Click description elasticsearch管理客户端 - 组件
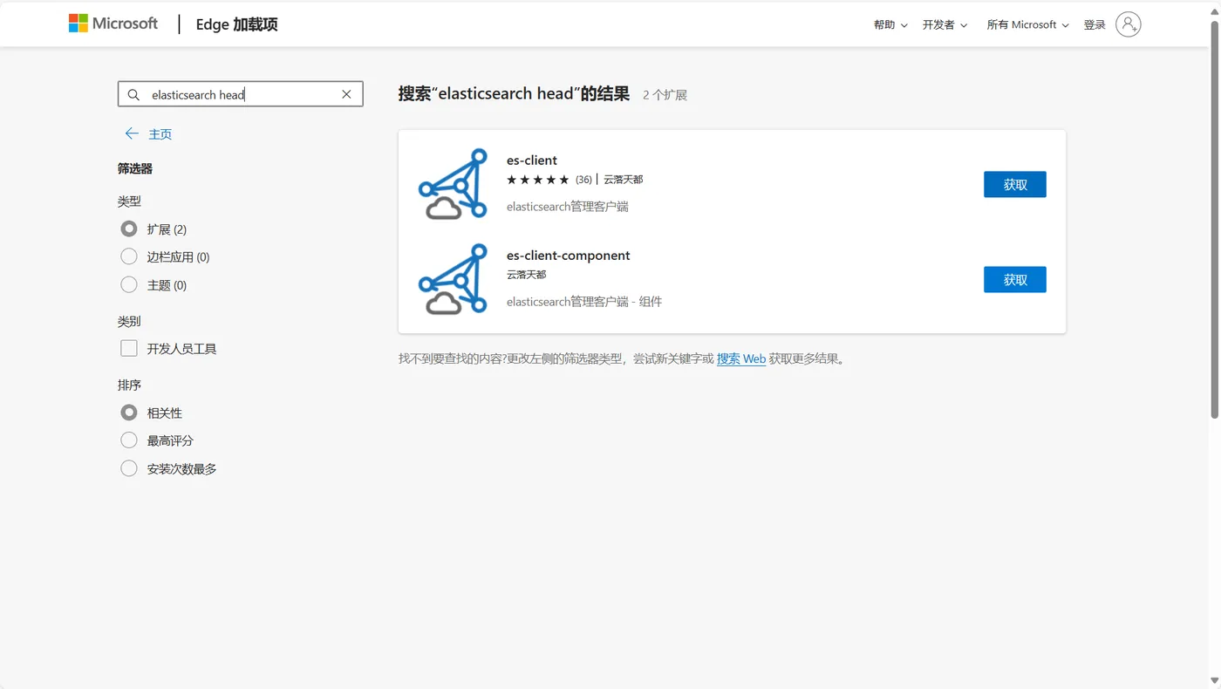 click(584, 302)
